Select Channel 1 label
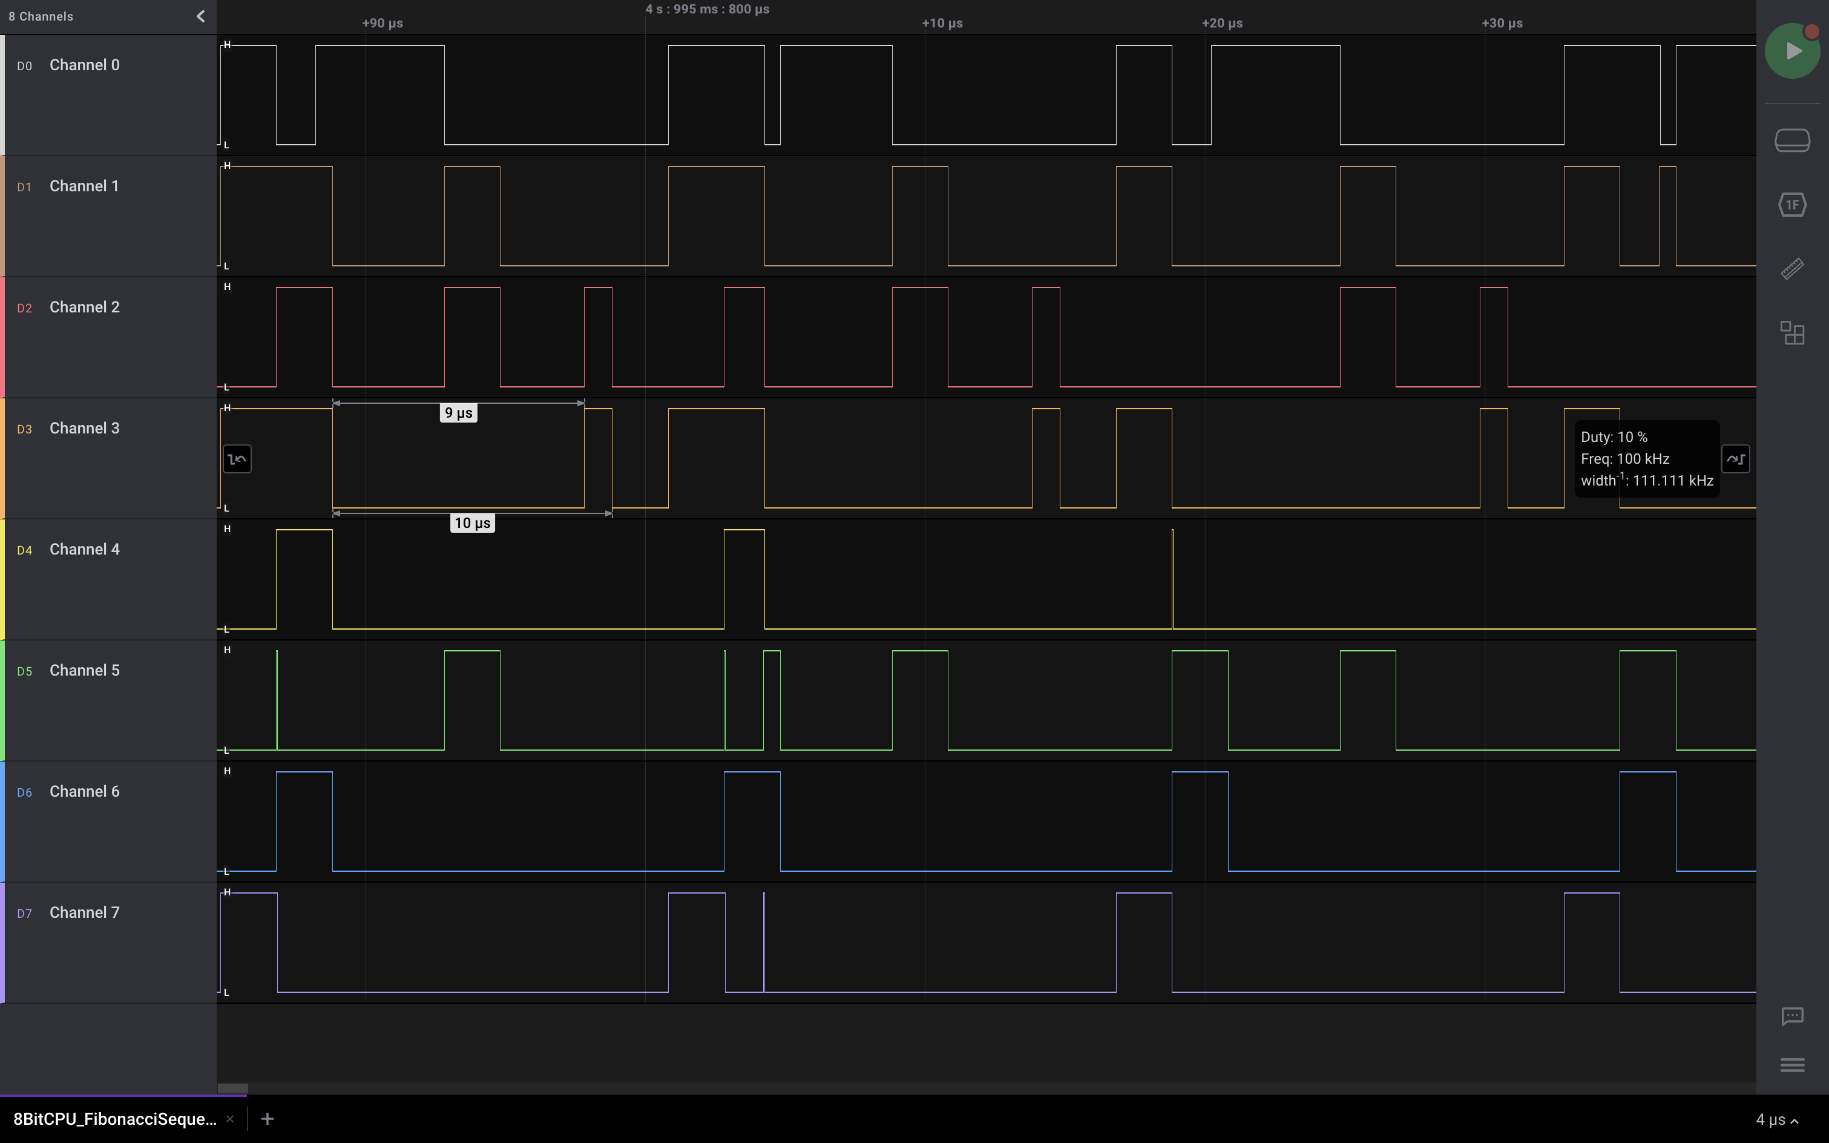Image resolution: width=1829 pixels, height=1143 pixels. click(85, 186)
